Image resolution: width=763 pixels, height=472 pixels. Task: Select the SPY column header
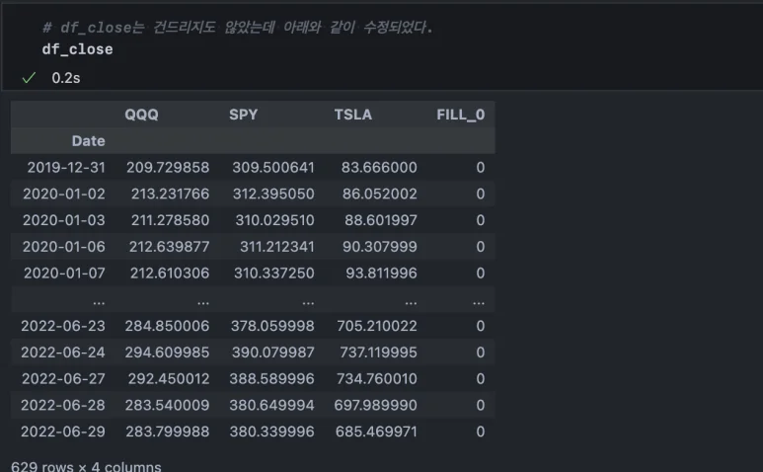coord(243,115)
